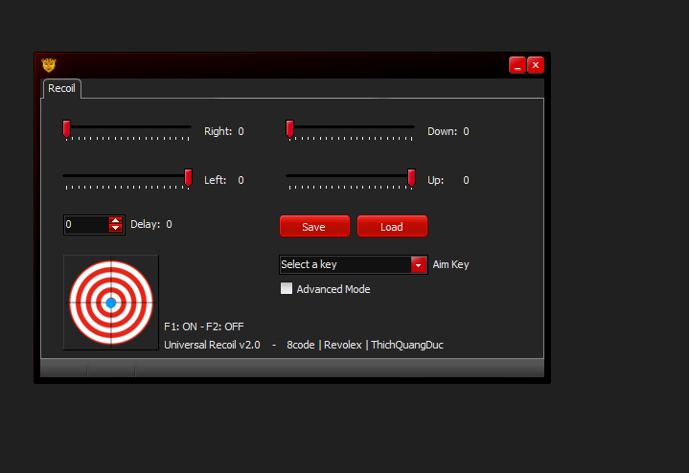Click the owl app icon in title bar
Image resolution: width=689 pixels, height=473 pixels.
click(x=49, y=65)
